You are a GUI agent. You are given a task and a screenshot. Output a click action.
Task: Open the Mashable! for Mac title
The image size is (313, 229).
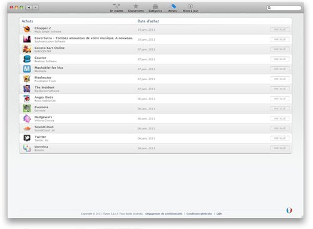coord(49,68)
